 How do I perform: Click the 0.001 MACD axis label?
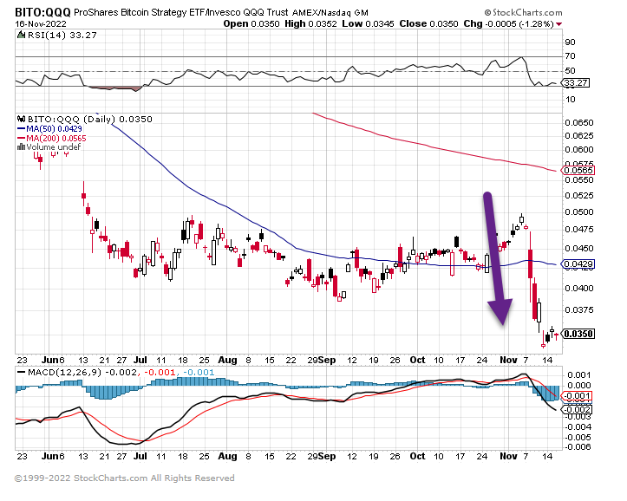tap(578, 375)
